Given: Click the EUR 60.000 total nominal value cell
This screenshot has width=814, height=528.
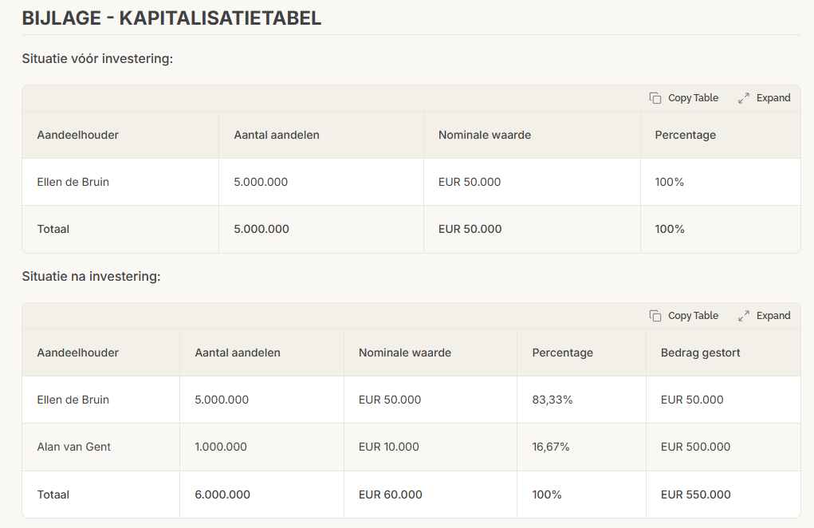Looking at the screenshot, I should [x=390, y=495].
